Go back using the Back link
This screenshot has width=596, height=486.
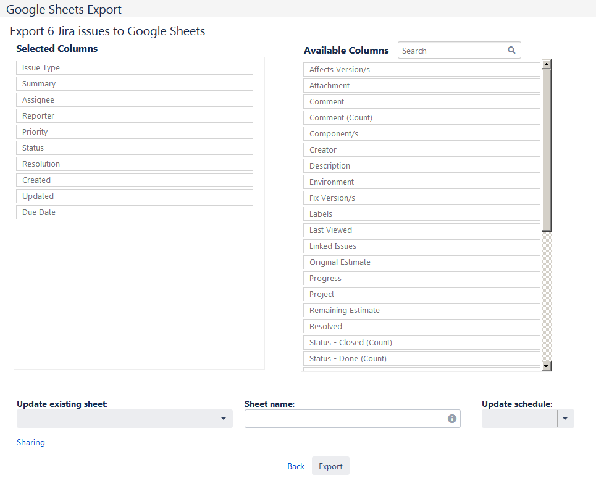(x=296, y=466)
